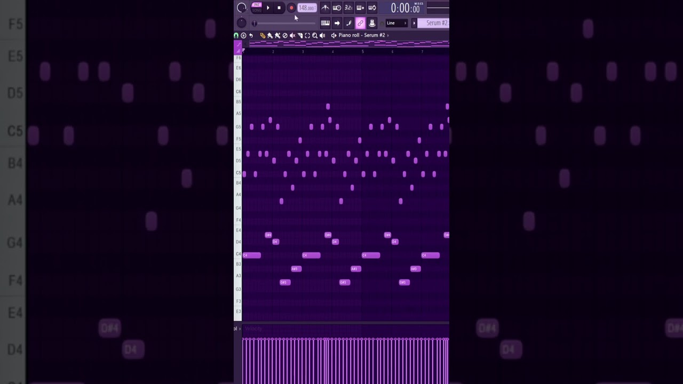Image resolution: width=683 pixels, height=384 pixels.
Task: Select the Mute tool
Action: (x=292, y=35)
